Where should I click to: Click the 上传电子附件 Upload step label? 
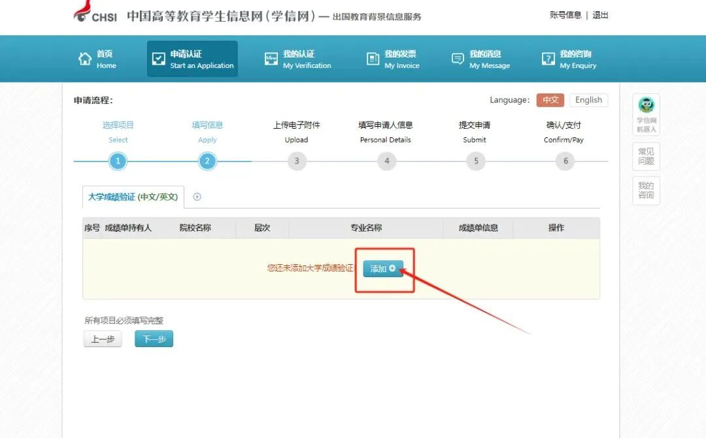296,132
